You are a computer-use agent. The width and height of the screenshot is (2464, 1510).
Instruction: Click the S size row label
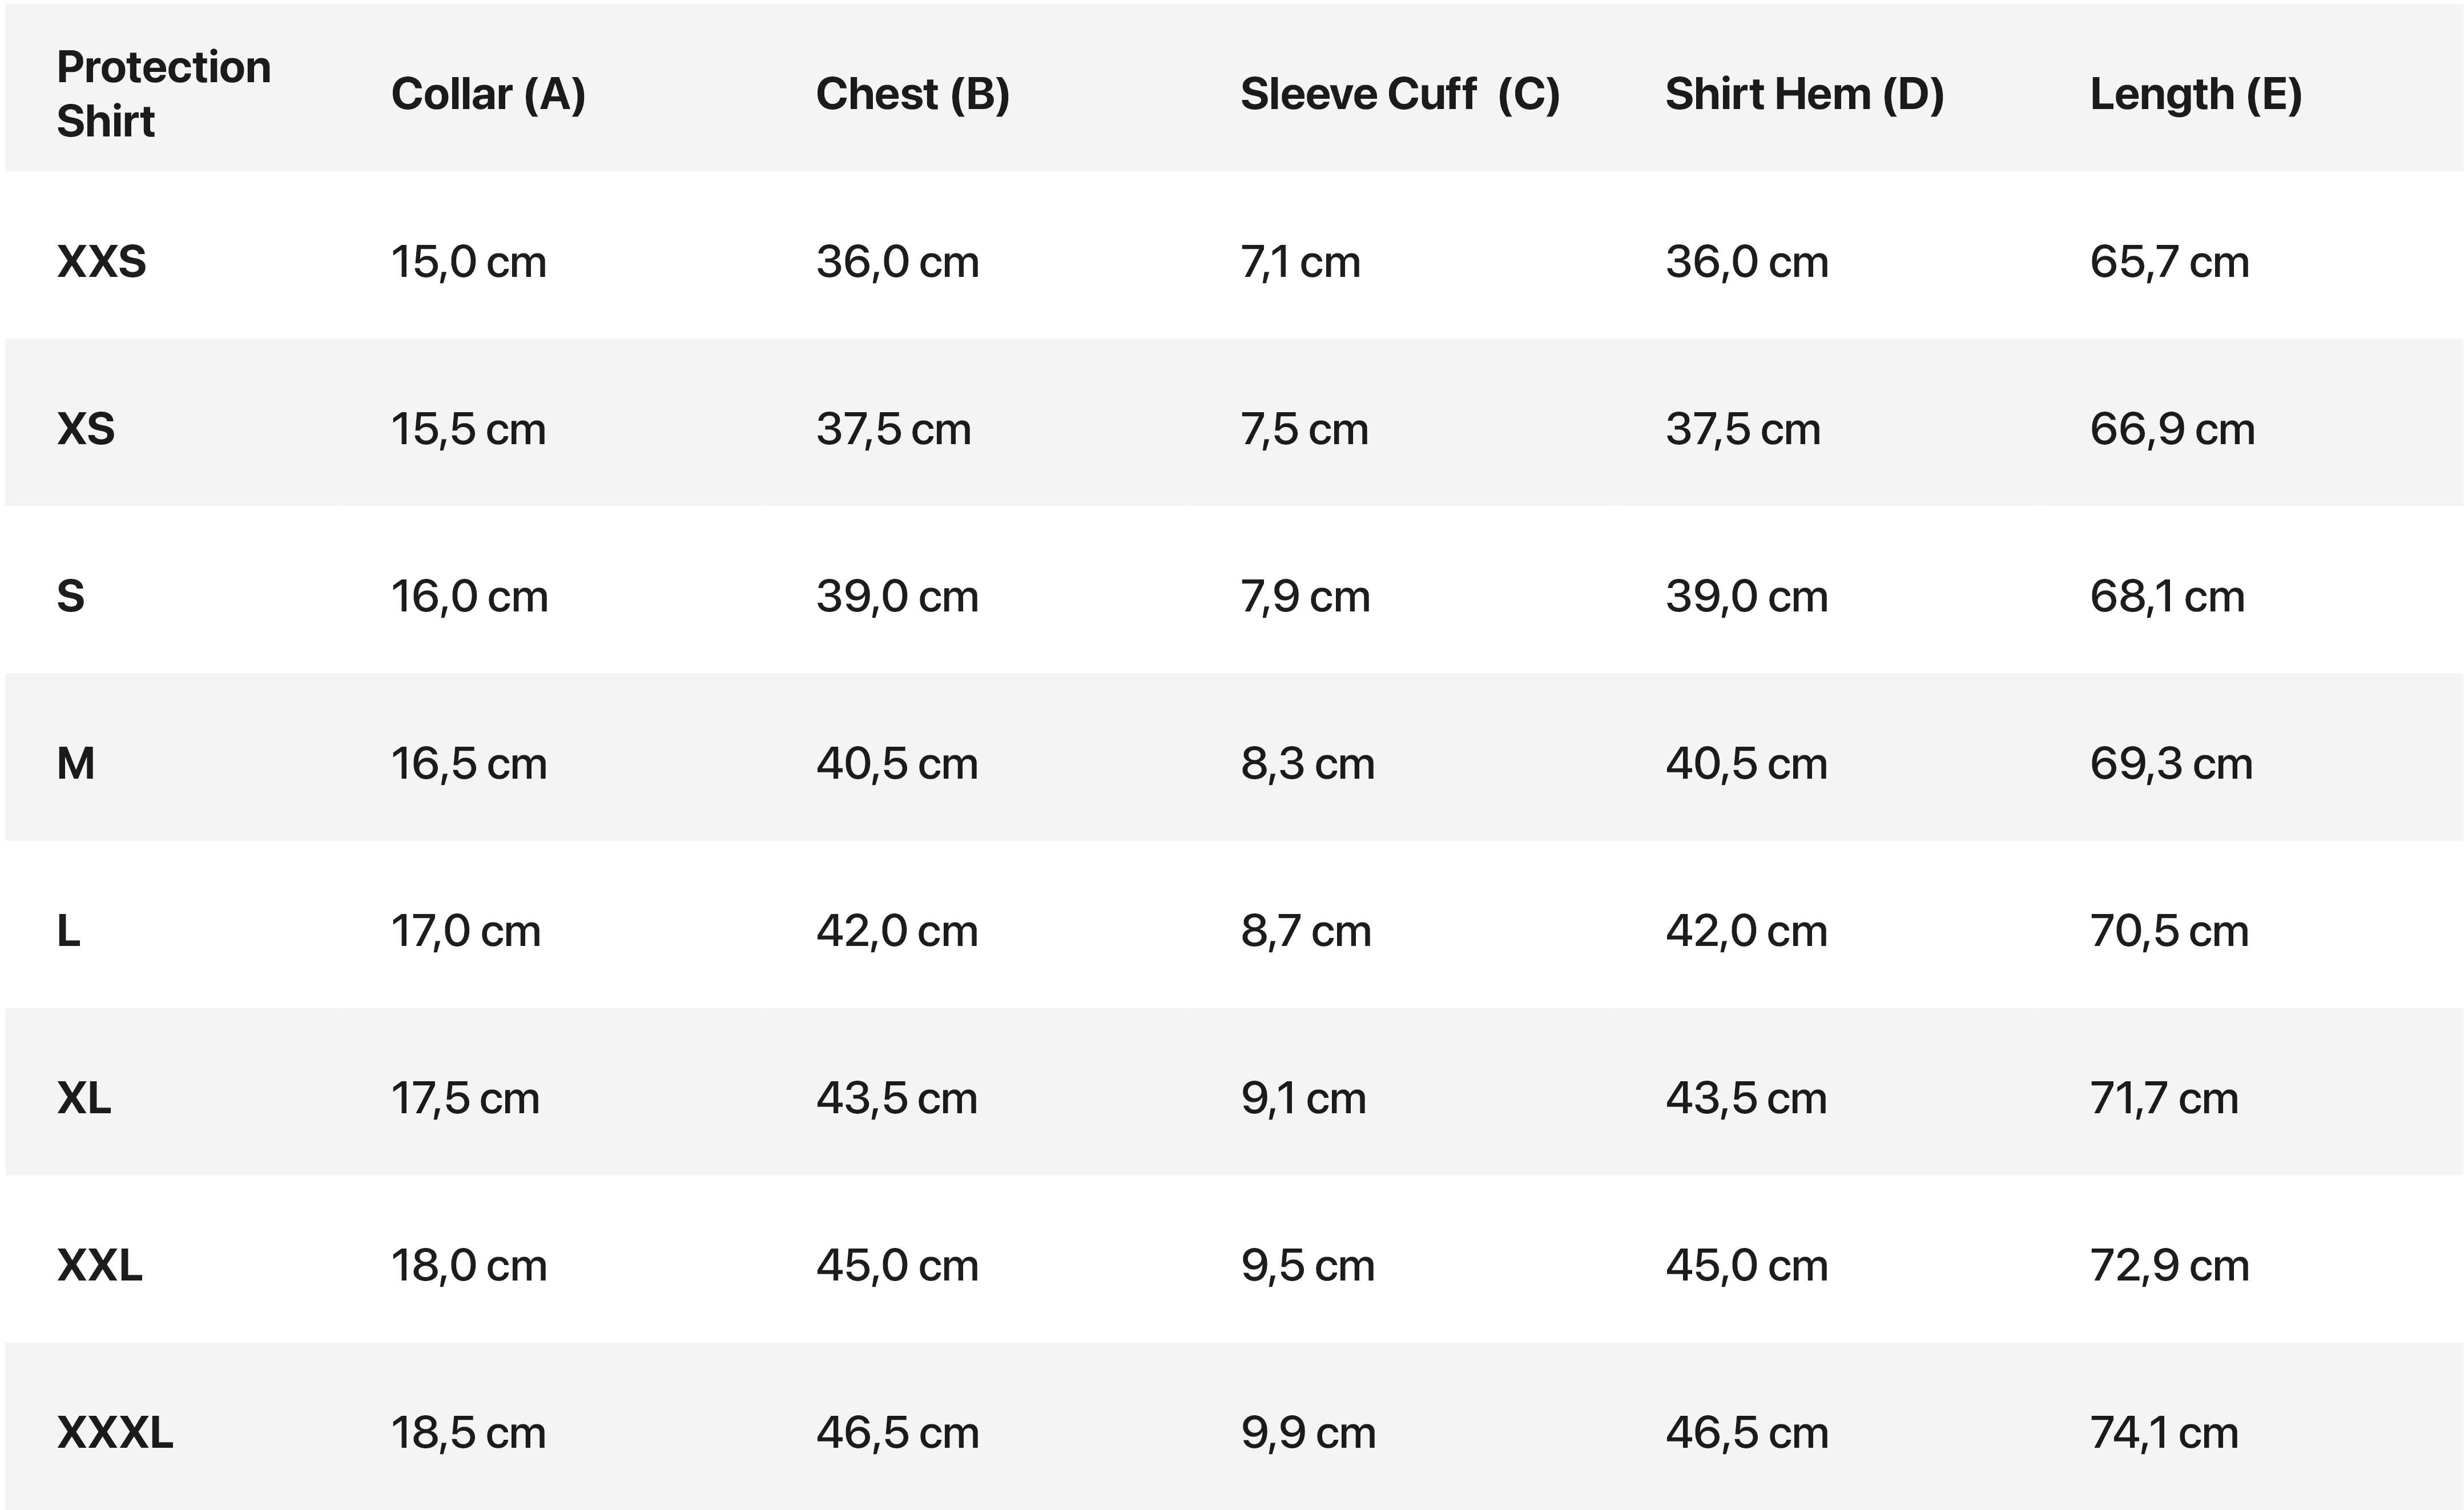[x=71, y=596]
